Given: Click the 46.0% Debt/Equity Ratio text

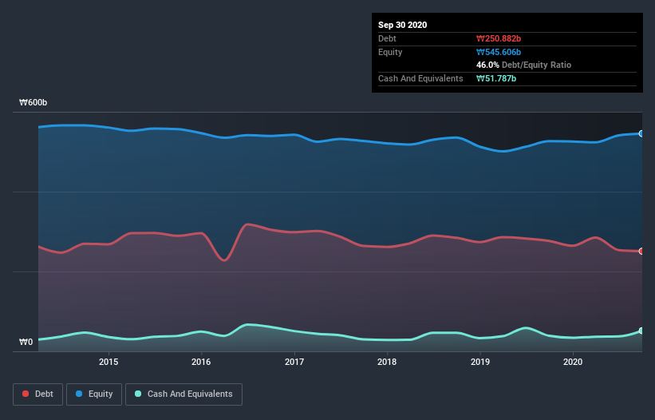Looking at the screenshot, I should pos(523,65).
